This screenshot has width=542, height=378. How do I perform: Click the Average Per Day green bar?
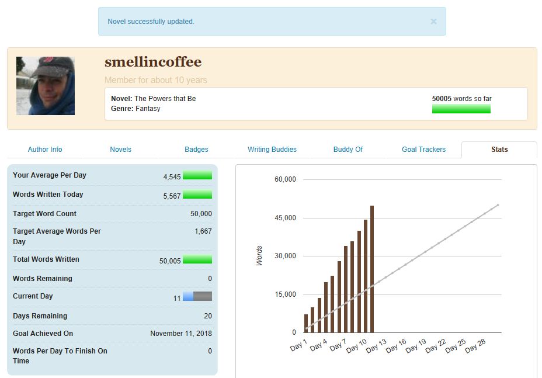(197, 175)
